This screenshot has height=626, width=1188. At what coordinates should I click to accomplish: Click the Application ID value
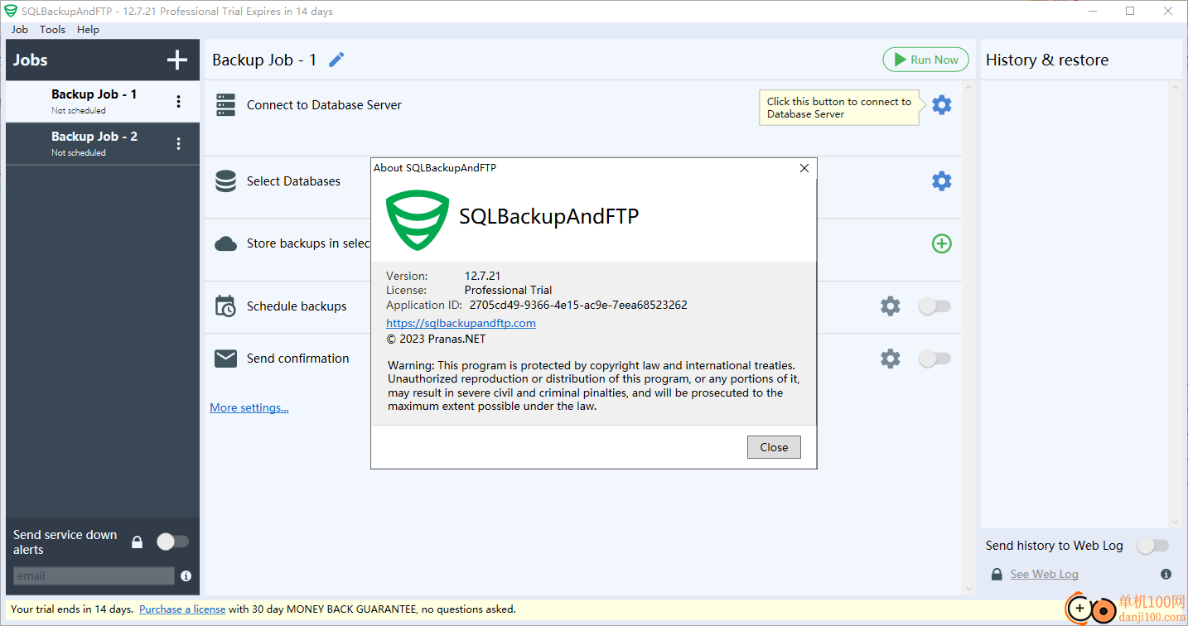(578, 305)
